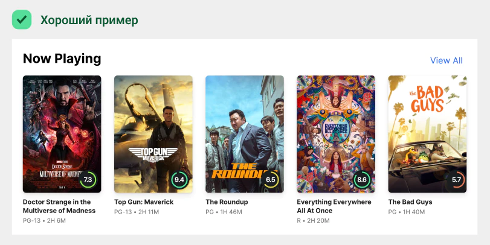The width and height of the screenshot is (490, 245).
Task: Click The Roundup title text
Action: click(x=227, y=202)
